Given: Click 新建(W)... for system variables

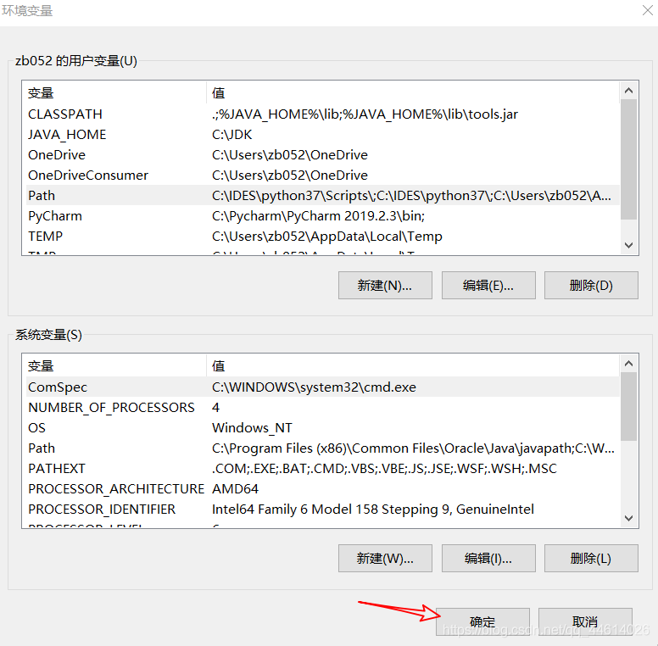Looking at the screenshot, I should (385, 559).
